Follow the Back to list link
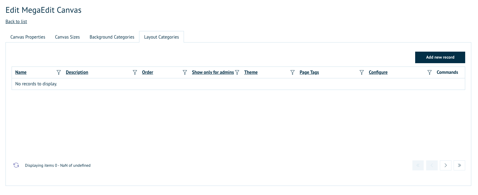 (x=16, y=22)
